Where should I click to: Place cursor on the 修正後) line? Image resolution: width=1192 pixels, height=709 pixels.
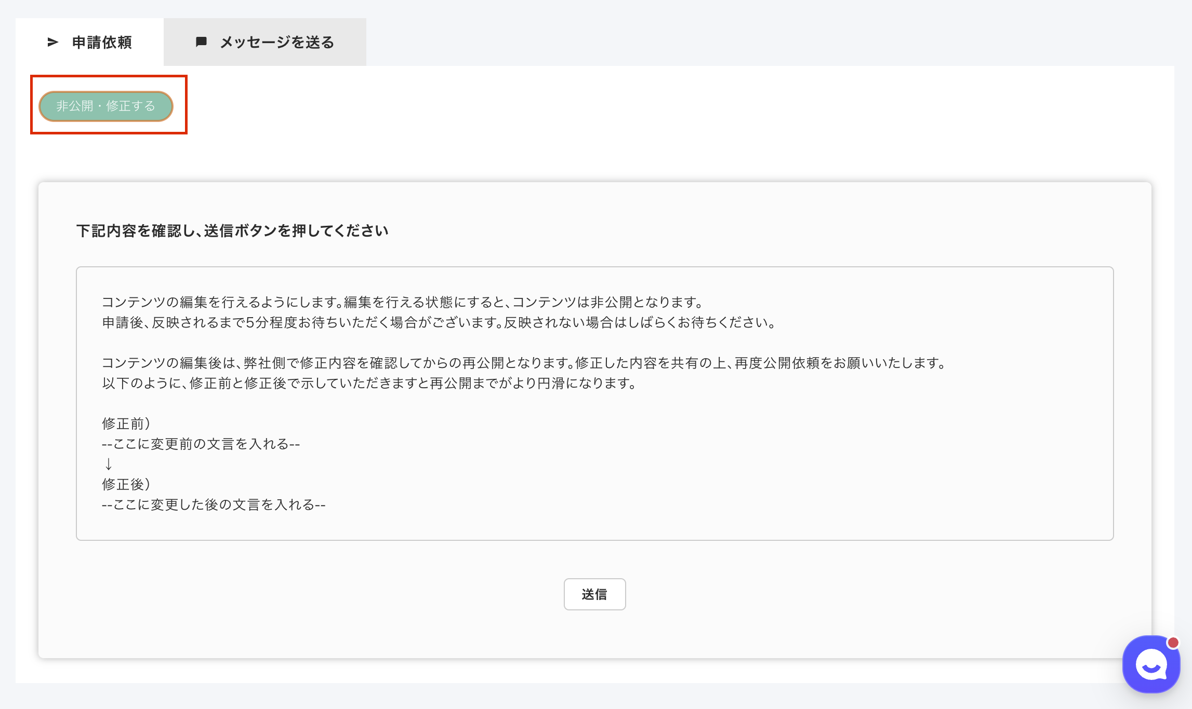[126, 484]
